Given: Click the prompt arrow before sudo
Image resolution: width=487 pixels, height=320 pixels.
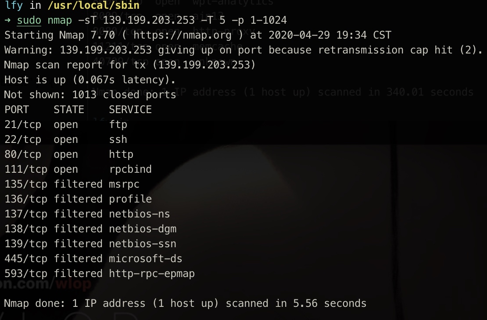Looking at the screenshot, I should pyautogui.click(x=8, y=20).
